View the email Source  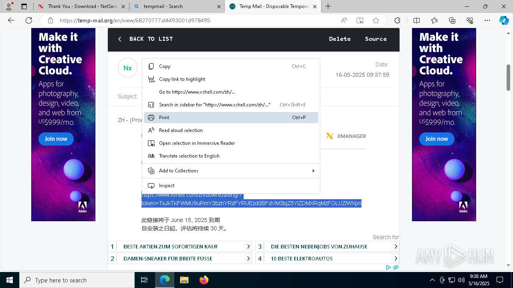[376, 39]
